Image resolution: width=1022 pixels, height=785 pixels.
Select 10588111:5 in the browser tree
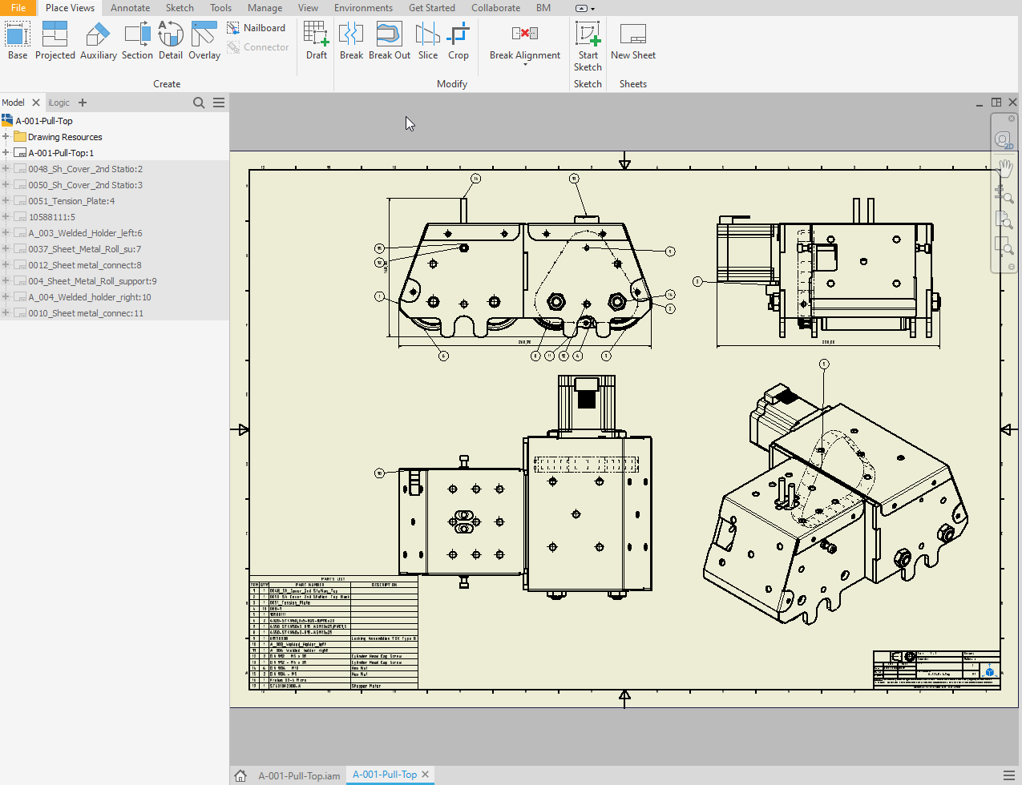51,217
